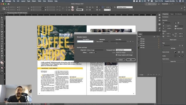Select the Pen tool
Viewport: 186px width, 105px height.
[x=2, y=32]
